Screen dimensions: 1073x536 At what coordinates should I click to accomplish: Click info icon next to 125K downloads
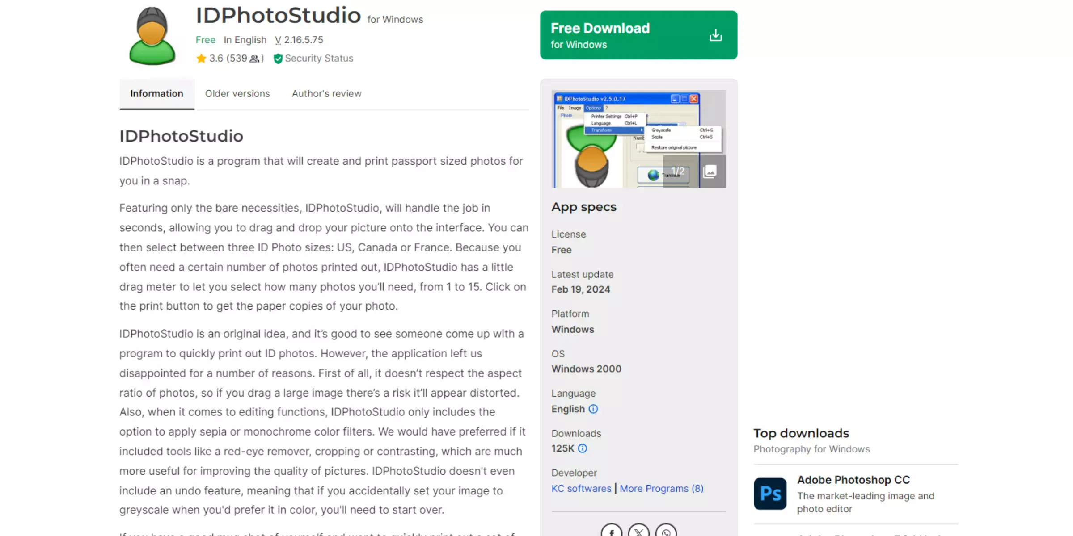582,448
